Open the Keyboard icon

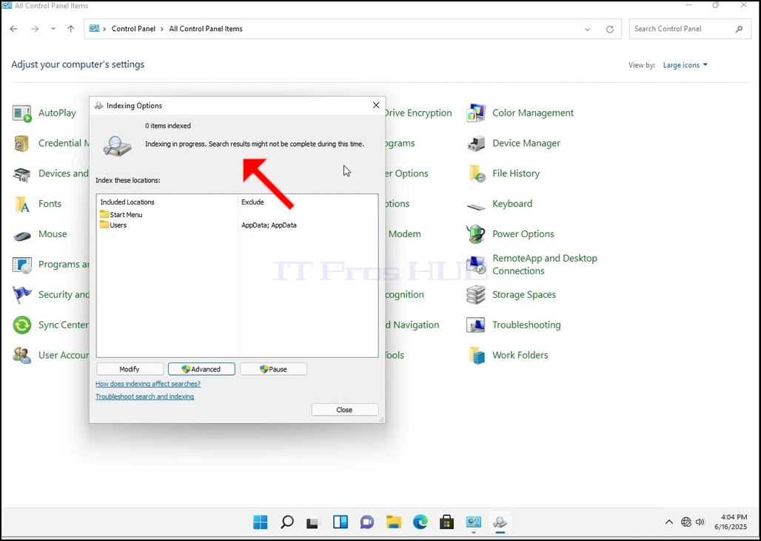coord(476,206)
